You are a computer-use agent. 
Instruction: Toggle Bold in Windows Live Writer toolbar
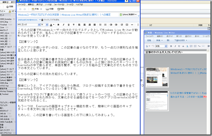(171, 46)
